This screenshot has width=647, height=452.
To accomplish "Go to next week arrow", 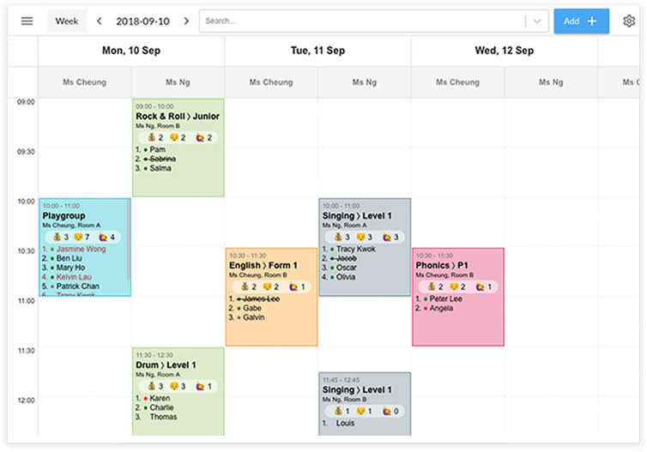I will pos(186,21).
